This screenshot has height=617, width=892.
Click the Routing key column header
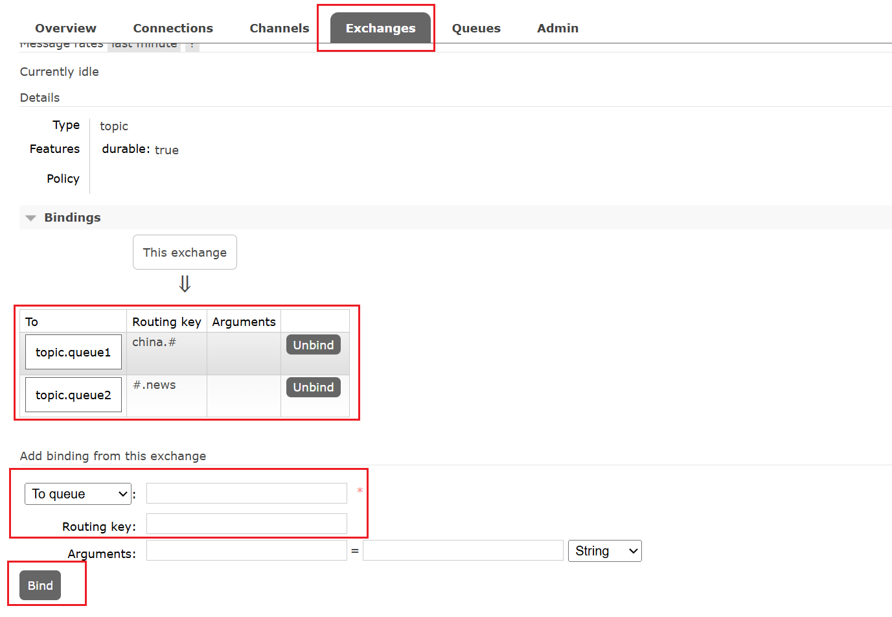pos(166,321)
